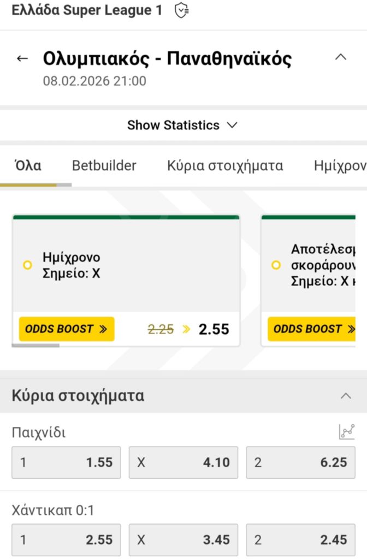Image resolution: width=367 pixels, height=559 pixels.
Task: Expand the statistics dropdown arrow
Action: click(233, 125)
